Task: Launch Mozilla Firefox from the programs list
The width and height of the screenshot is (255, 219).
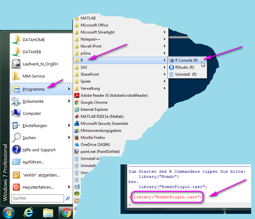Action: click(x=93, y=137)
